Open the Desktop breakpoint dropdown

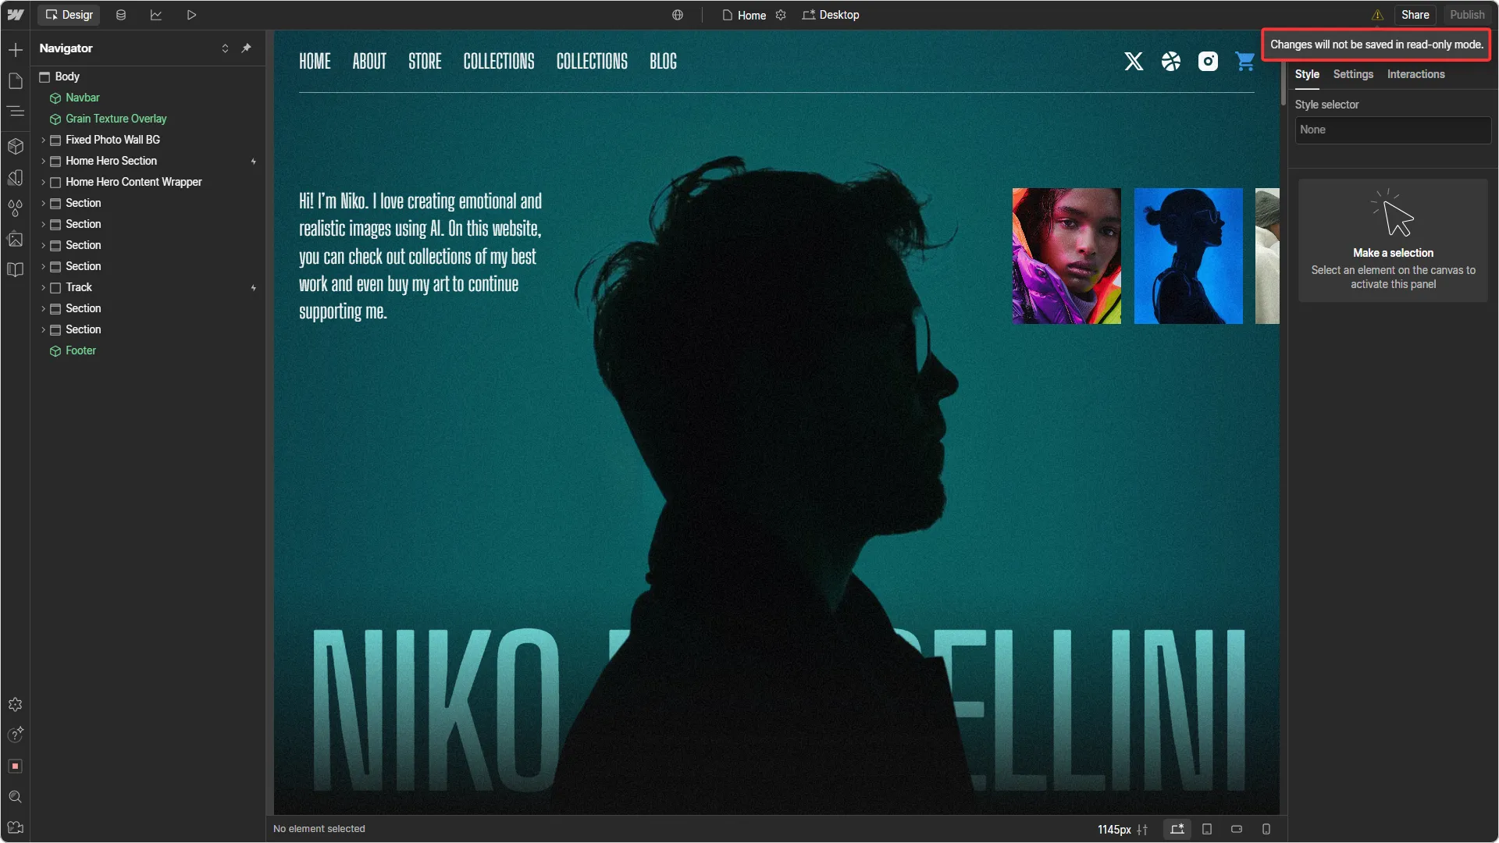831,15
